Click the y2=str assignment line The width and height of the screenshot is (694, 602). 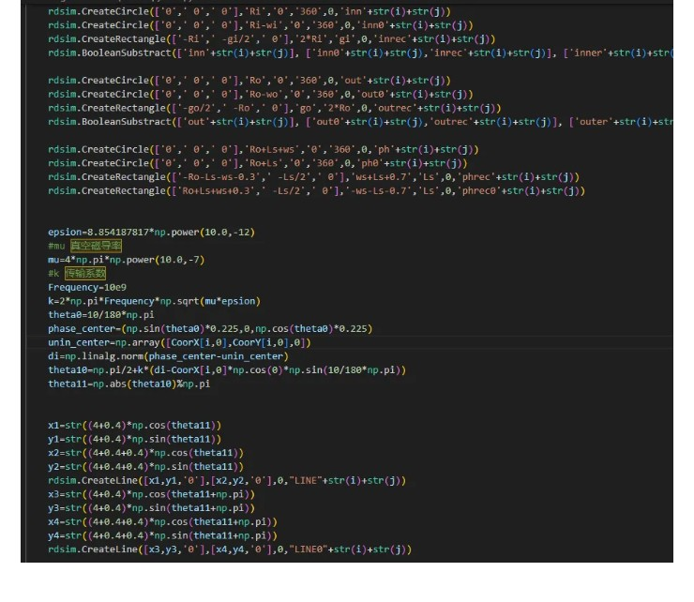pos(144,467)
